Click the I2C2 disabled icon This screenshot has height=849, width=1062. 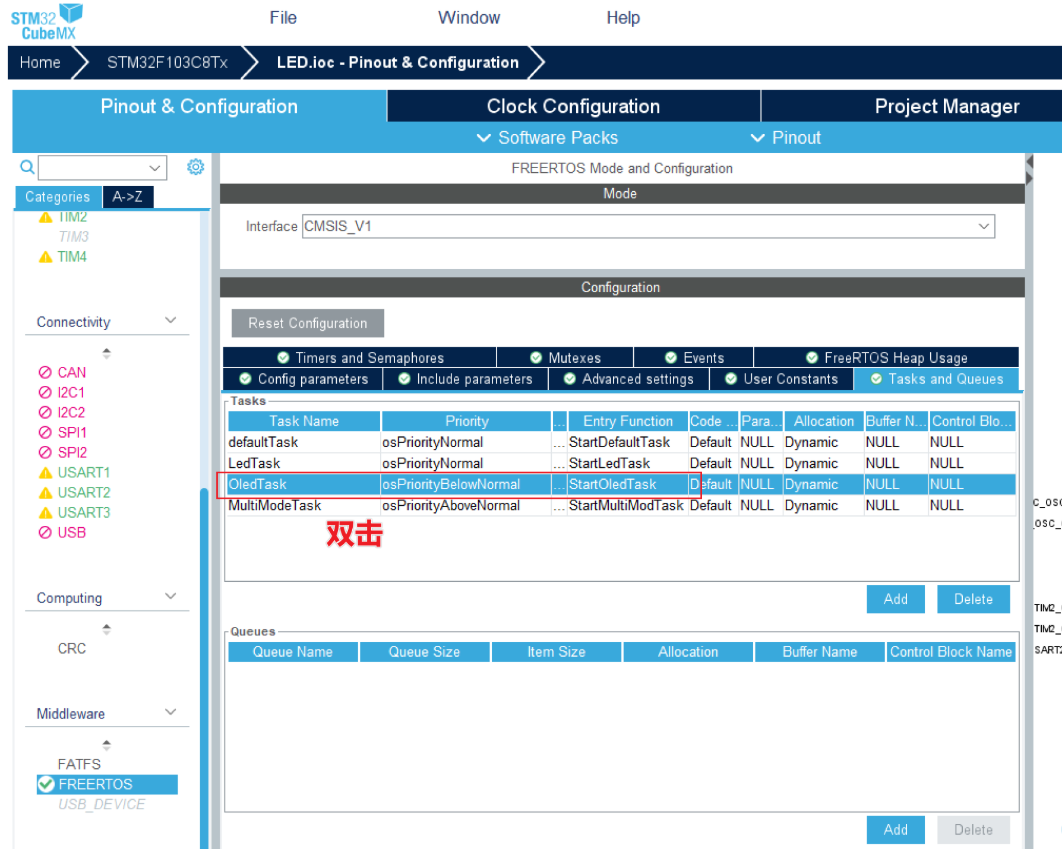pos(45,413)
